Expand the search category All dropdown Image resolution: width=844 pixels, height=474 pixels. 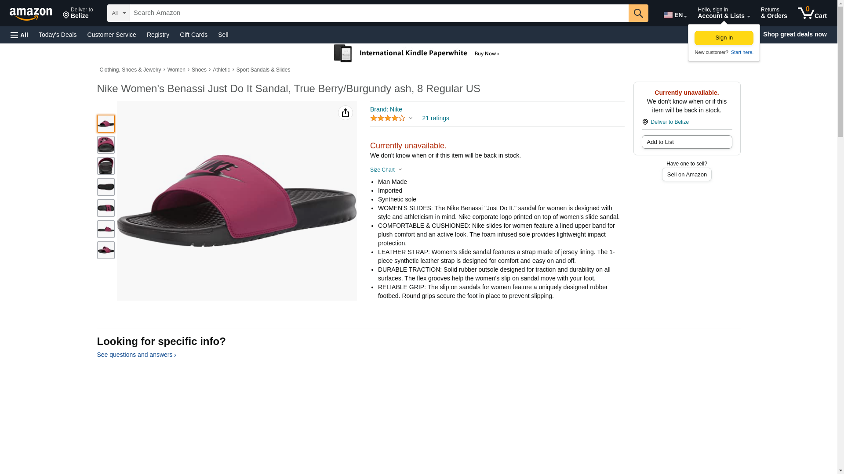coord(118,13)
